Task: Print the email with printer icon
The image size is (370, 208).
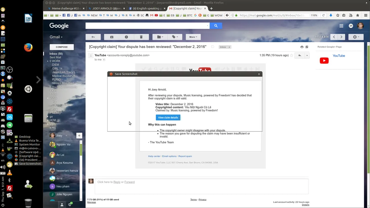Action: click(x=302, y=47)
